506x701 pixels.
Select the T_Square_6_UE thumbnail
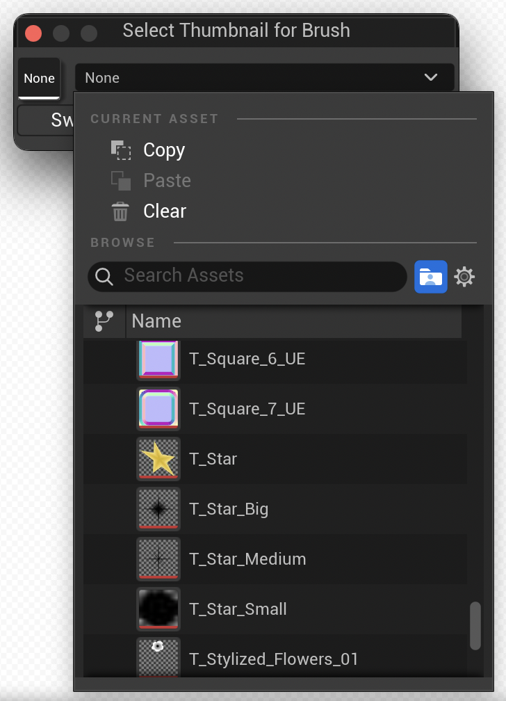click(x=158, y=359)
